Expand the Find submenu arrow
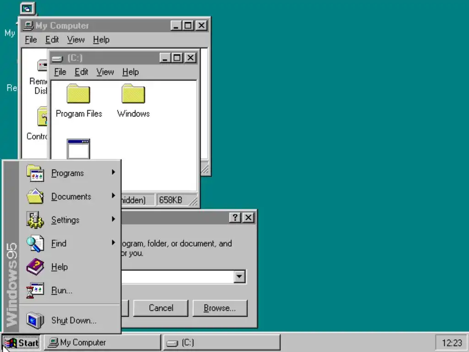Viewport: 469px width, 352px height. (114, 242)
